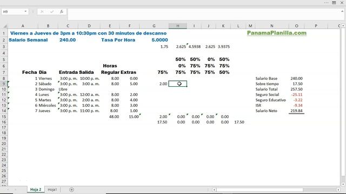This screenshot has width=346, height=194.
Task: Select the Miércoles day cell
Action: 47,106
